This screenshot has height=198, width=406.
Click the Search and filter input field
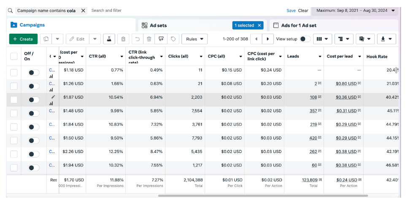click(106, 11)
